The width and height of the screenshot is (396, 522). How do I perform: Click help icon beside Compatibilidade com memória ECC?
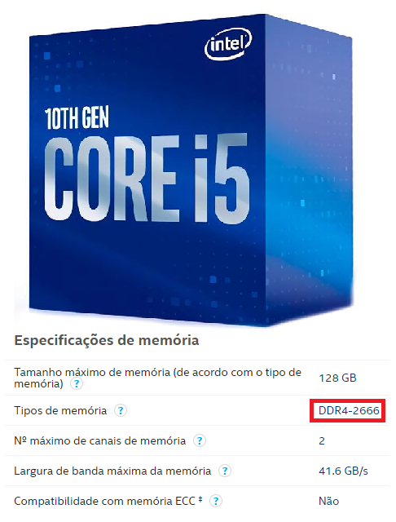[x=216, y=501]
